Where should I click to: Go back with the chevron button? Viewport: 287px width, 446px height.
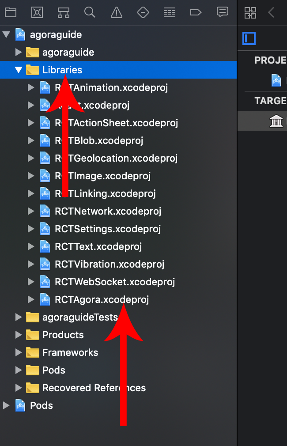pos(271,12)
